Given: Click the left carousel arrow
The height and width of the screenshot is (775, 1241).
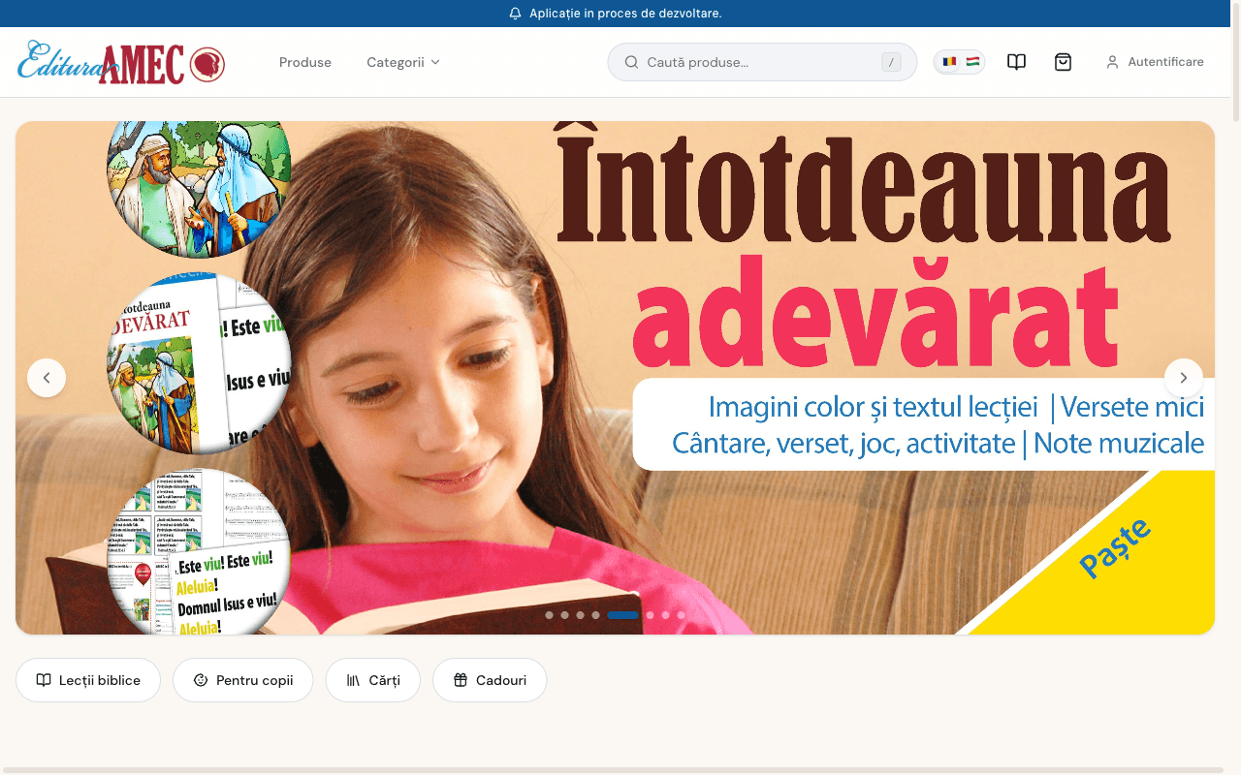Looking at the screenshot, I should coord(47,378).
